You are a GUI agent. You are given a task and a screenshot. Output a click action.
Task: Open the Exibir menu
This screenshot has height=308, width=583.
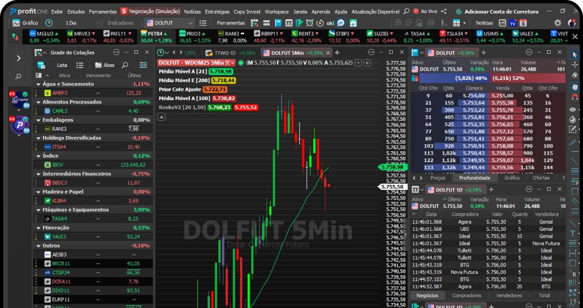click(57, 11)
